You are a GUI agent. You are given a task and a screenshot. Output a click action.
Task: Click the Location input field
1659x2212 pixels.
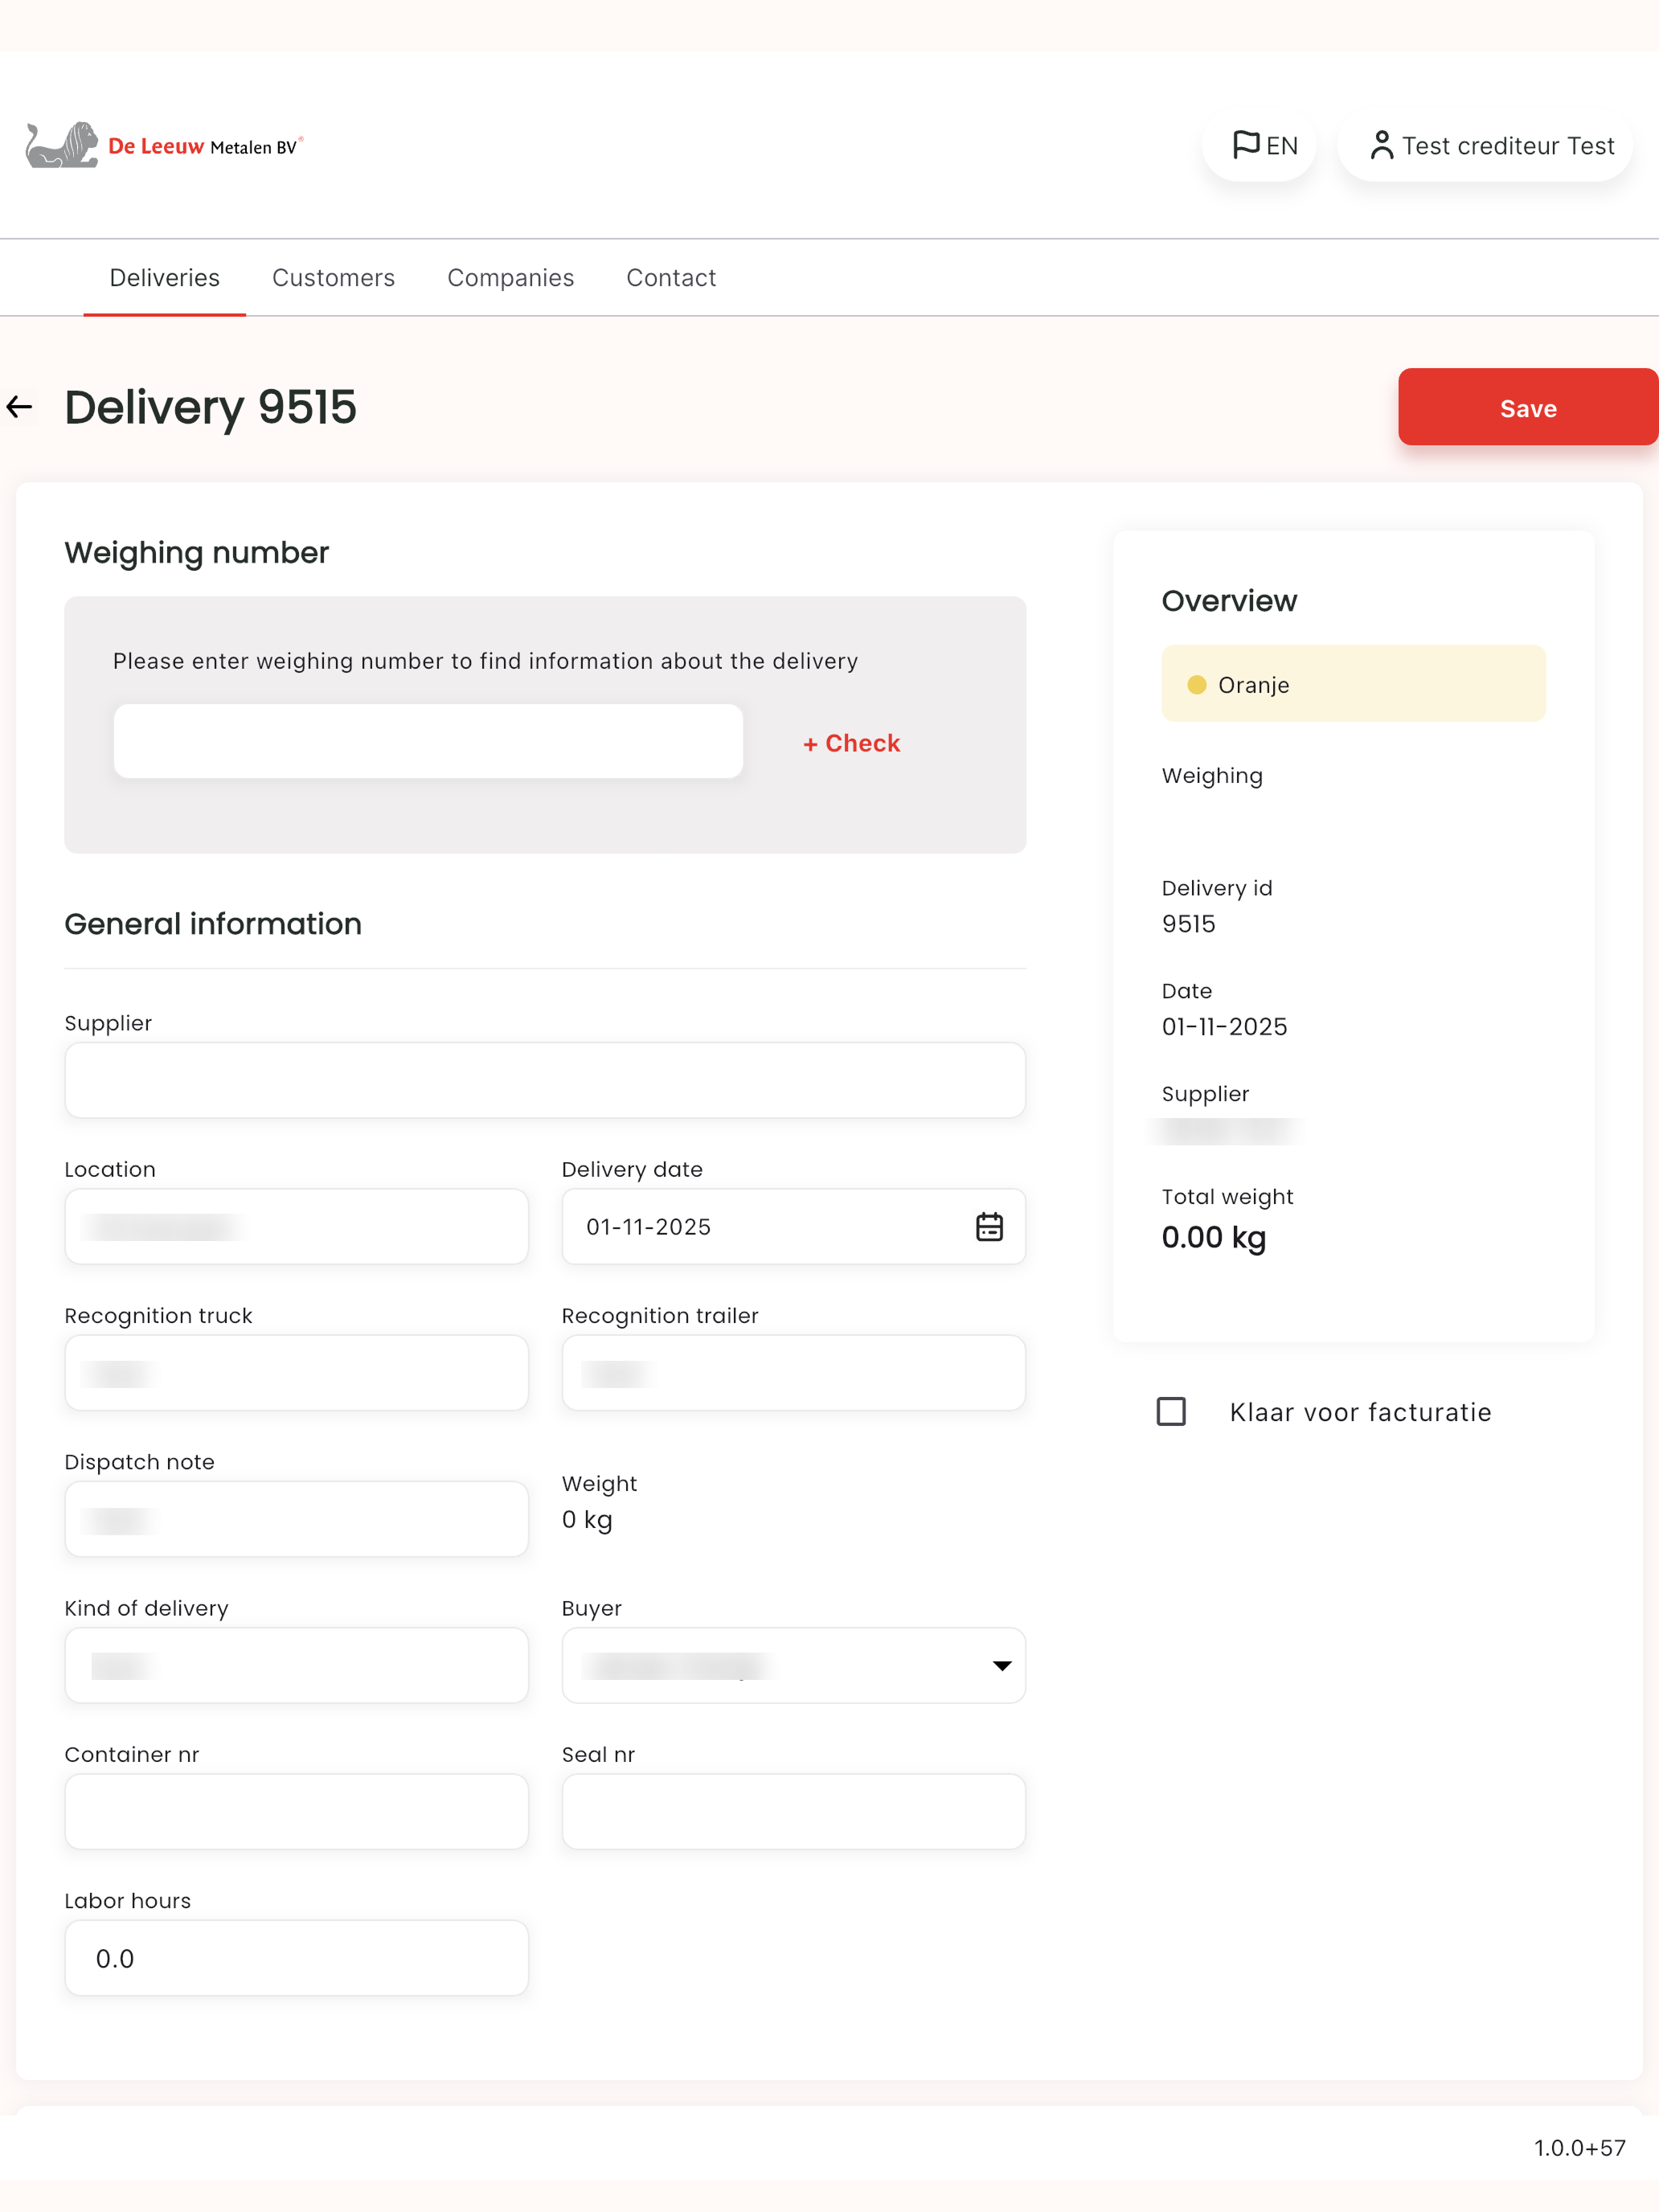(297, 1227)
